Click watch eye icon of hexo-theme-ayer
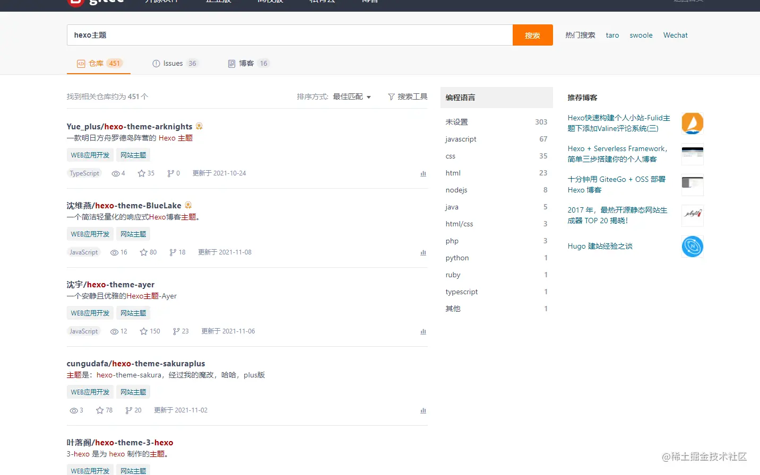This screenshot has width=760, height=475. [x=114, y=331]
